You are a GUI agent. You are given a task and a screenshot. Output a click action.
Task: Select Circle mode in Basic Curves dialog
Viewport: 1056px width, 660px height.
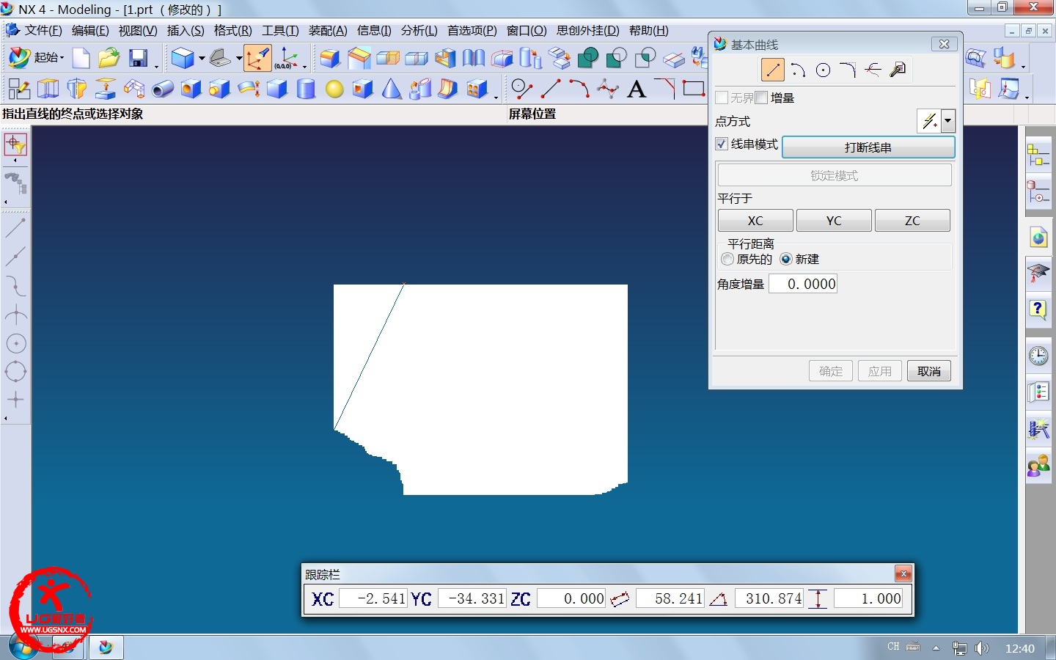(x=824, y=70)
